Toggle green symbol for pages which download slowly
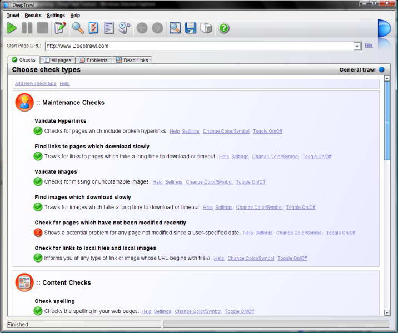 (x=38, y=156)
